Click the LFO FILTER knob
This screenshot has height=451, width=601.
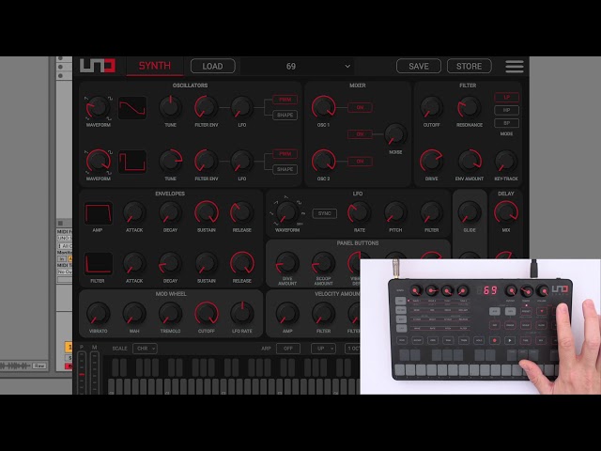tap(431, 212)
